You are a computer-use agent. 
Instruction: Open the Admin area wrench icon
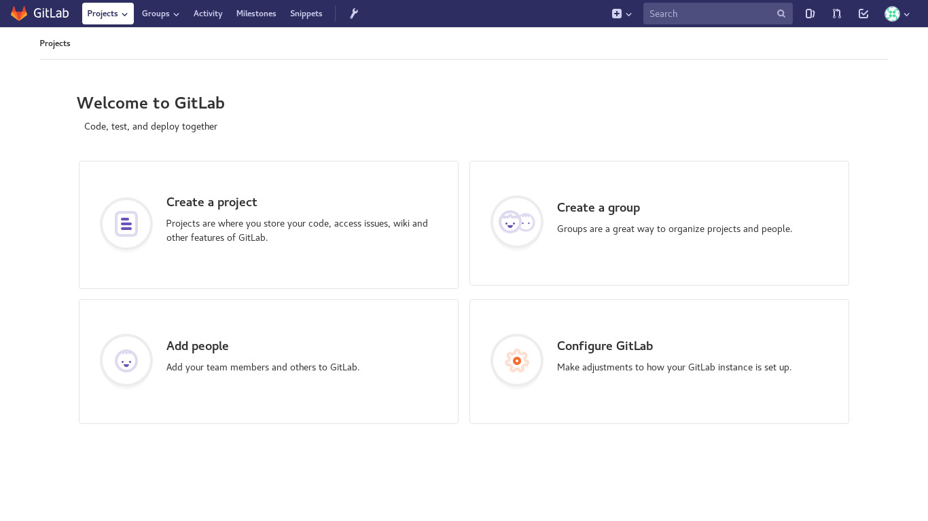pyautogui.click(x=354, y=14)
